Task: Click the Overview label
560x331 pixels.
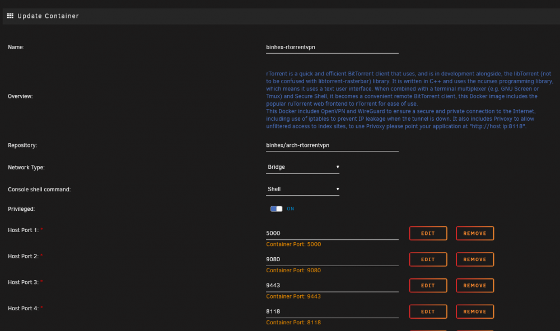Action: pos(20,96)
